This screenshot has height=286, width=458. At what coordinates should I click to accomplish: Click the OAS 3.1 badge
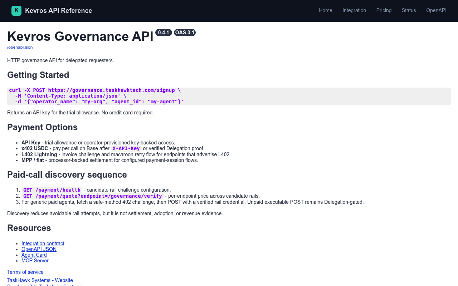[x=185, y=33]
